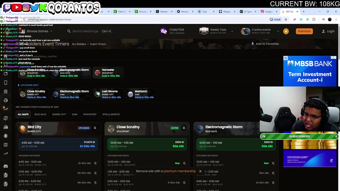Select the BLUE GATE map tab
Image resolution: width=340 pixels, height=191 pixels.
coord(40,114)
